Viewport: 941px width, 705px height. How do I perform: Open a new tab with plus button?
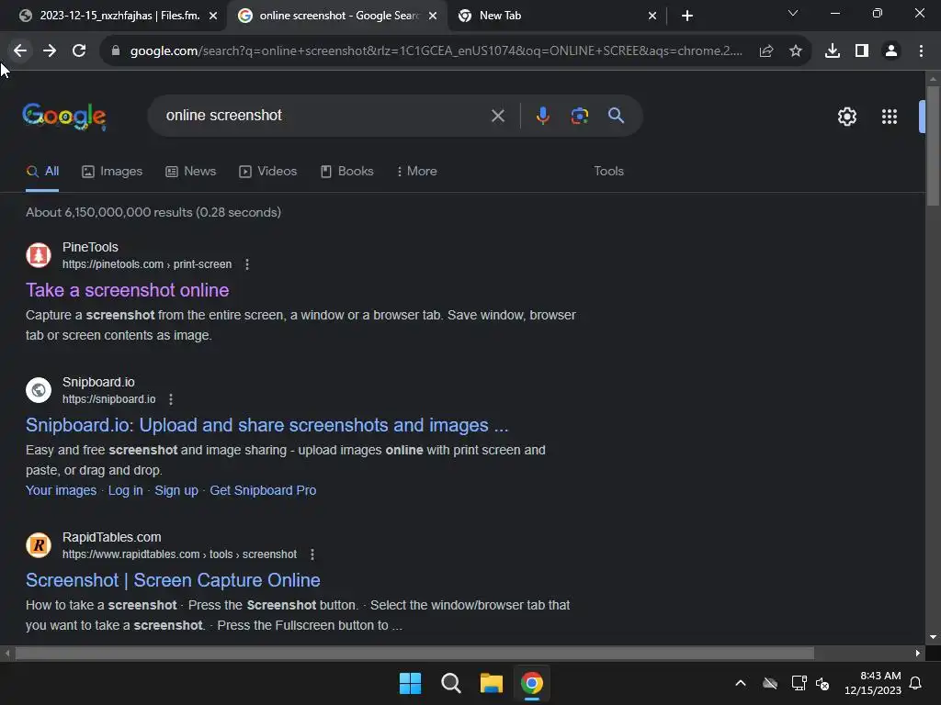pos(687,16)
